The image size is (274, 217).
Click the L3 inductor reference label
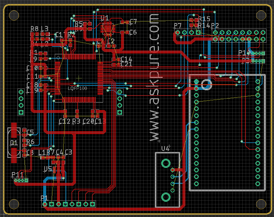(45, 29)
